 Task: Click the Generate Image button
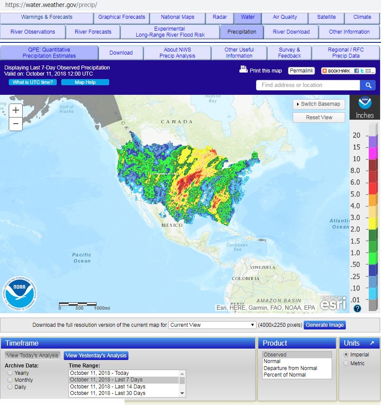(x=324, y=325)
